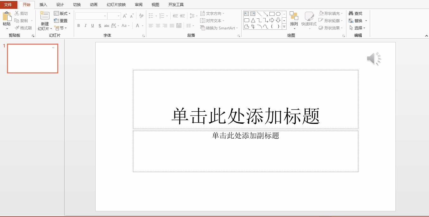Toggle bold formatting
This screenshot has width=429, height=217.
click(79, 26)
